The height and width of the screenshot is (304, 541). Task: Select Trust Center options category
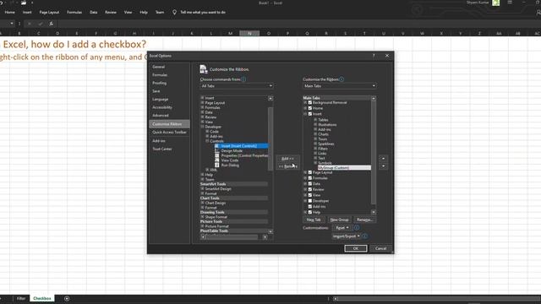tap(169, 149)
